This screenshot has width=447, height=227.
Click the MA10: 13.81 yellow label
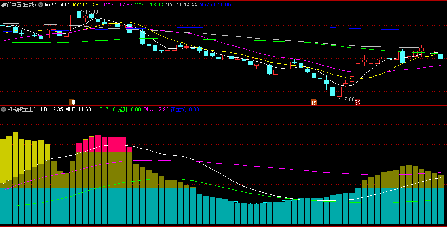coord(87,5)
